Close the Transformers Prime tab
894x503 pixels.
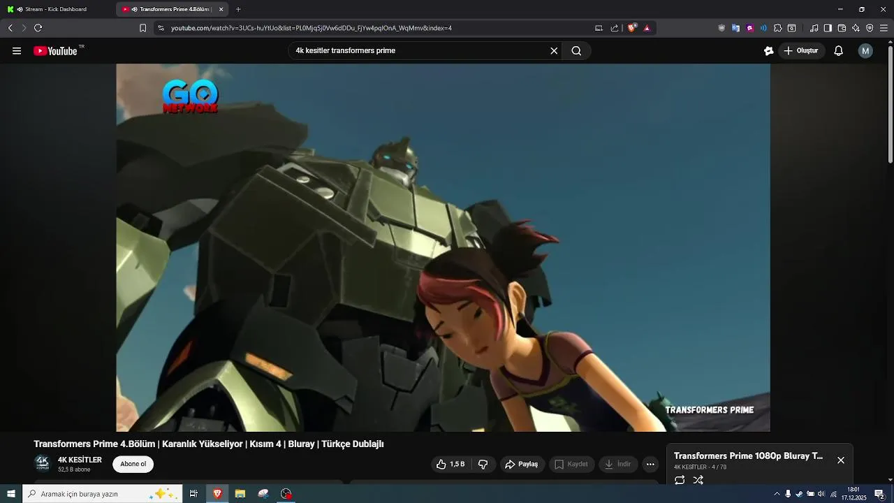[x=221, y=9]
